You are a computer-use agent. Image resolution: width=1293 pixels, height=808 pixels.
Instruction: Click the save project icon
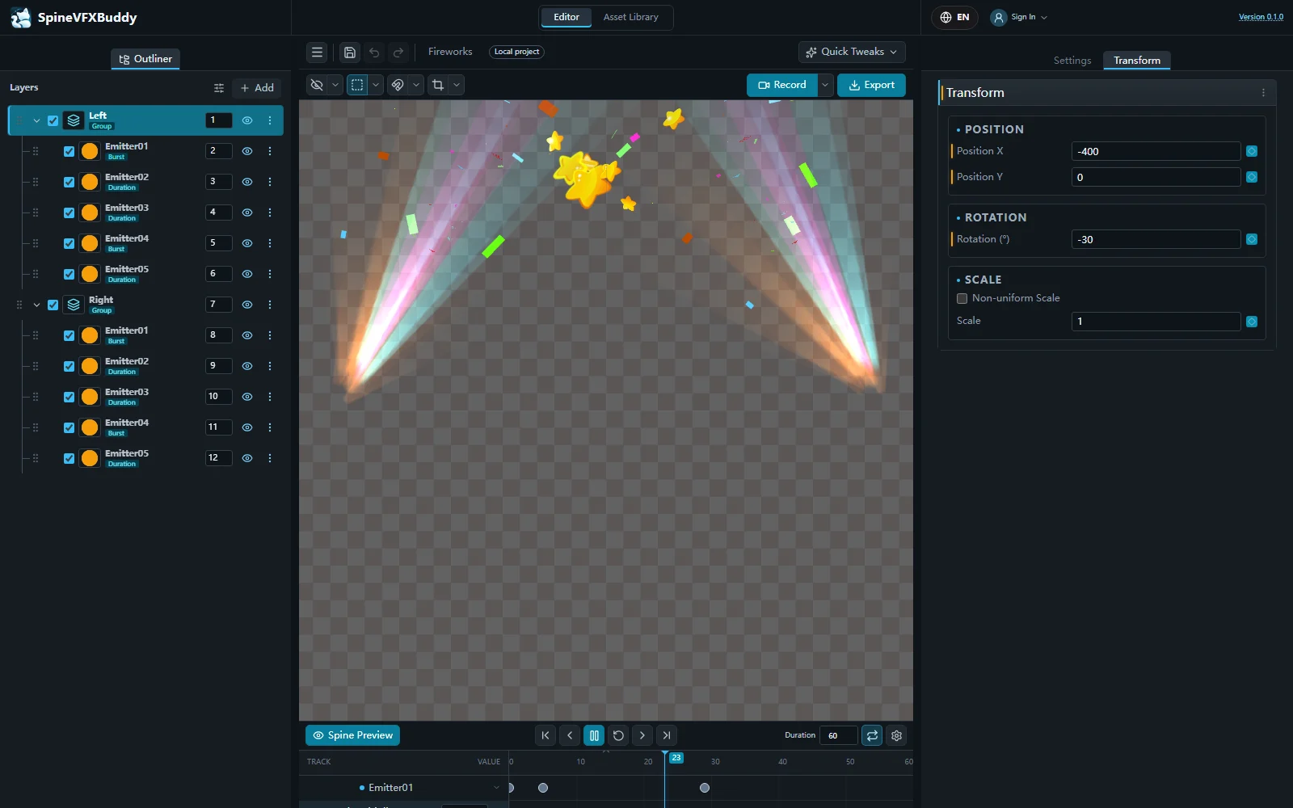350,53
